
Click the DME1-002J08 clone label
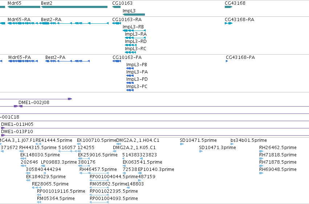(x=34, y=103)
